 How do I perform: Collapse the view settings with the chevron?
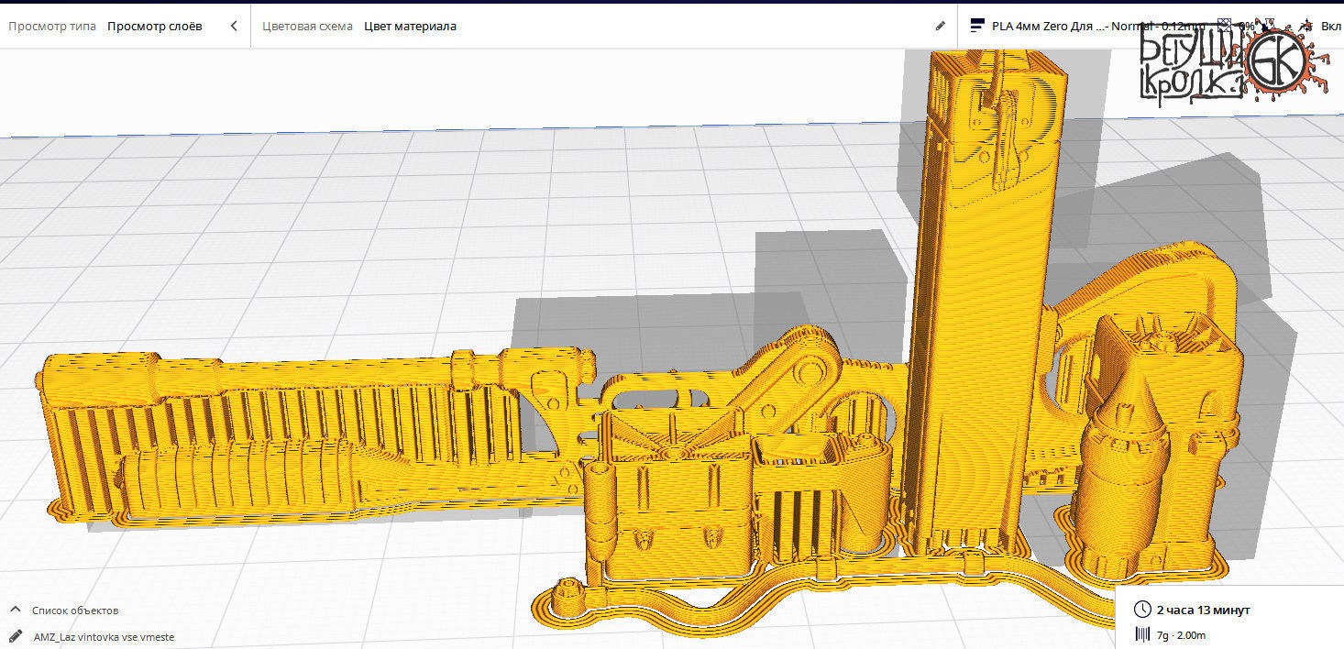[x=233, y=26]
